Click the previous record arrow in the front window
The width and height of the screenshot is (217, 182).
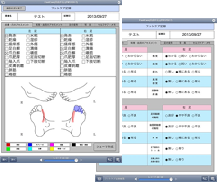point(41,160)
